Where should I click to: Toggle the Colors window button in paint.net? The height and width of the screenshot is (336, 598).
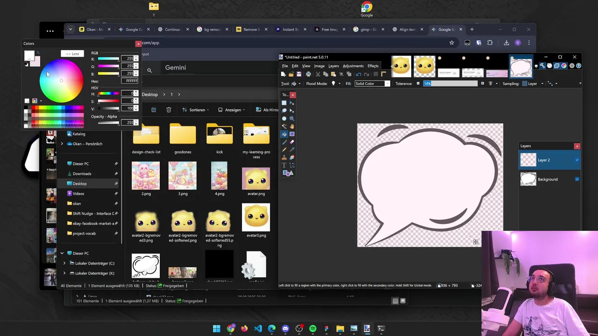click(x=564, y=66)
